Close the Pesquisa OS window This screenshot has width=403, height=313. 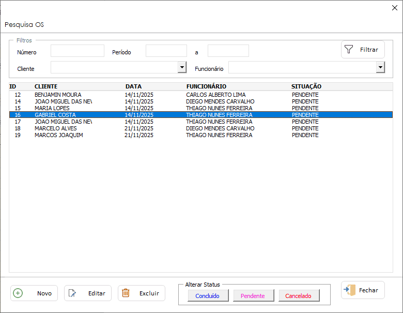(395, 7)
